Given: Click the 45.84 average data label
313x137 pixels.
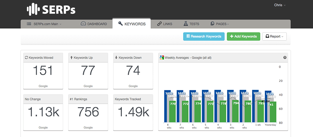Looking at the screenshot, I should (265, 101).
